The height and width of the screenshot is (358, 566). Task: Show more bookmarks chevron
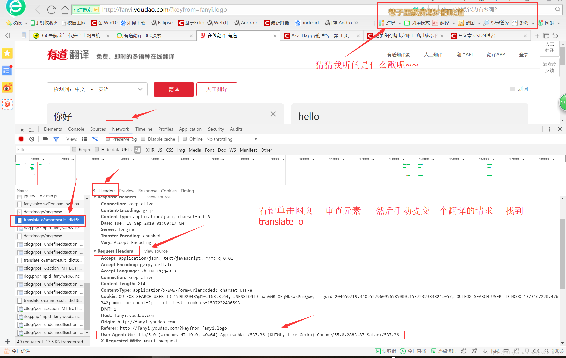(x=356, y=23)
